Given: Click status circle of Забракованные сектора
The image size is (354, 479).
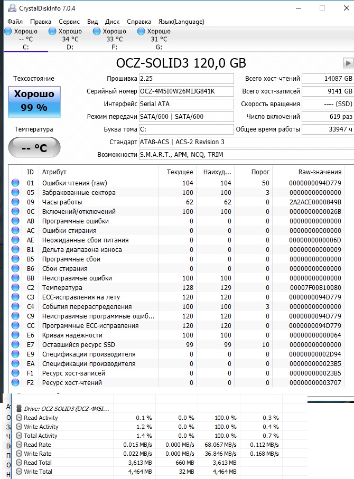Looking at the screenshot, I should 15,192.
